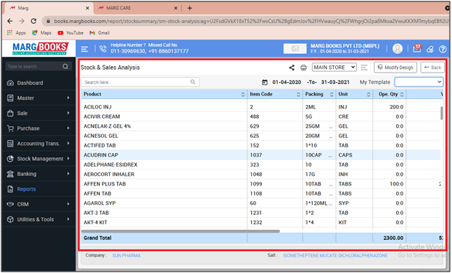Click the phone helpline icon
Image resolution: width=452 pixels, height=273 pixels.
(103, 49)
